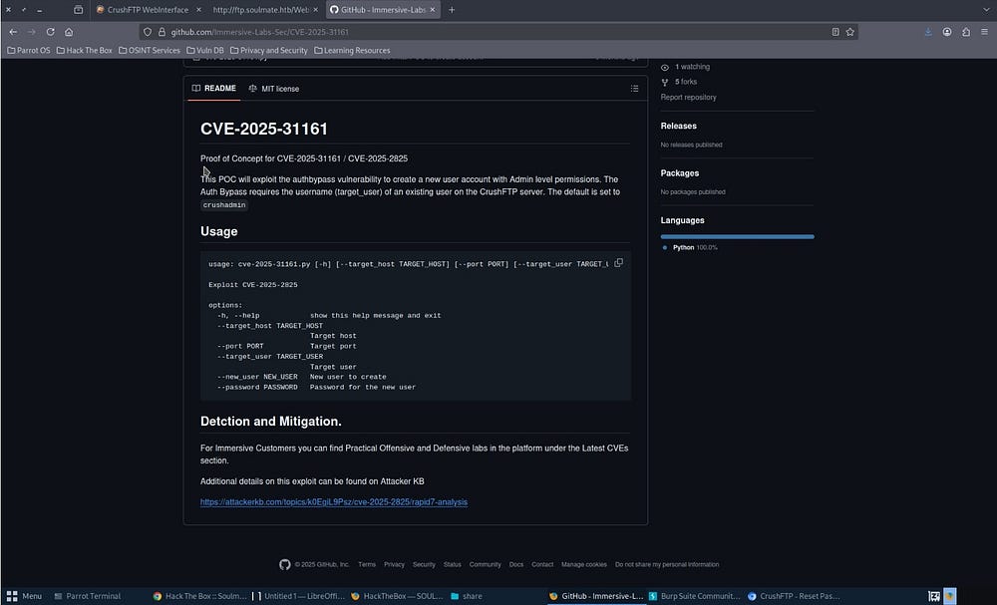Screen dimensions: 997x605
Task: Toggle reader view in the address bar
Action: (x=835, y=32)
